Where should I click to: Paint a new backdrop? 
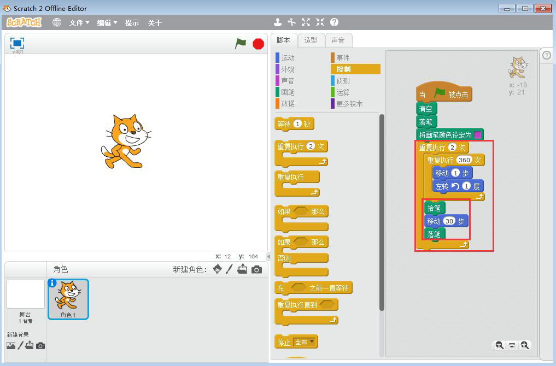point(21,345)
